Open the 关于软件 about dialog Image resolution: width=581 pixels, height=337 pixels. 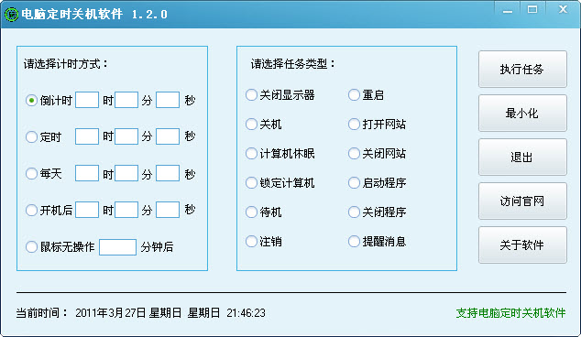[x=522, y=245]
